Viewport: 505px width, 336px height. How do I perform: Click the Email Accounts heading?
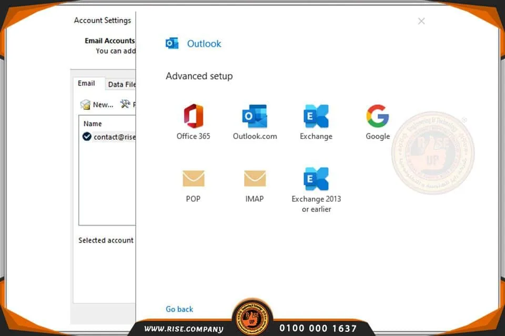point(109,40)
